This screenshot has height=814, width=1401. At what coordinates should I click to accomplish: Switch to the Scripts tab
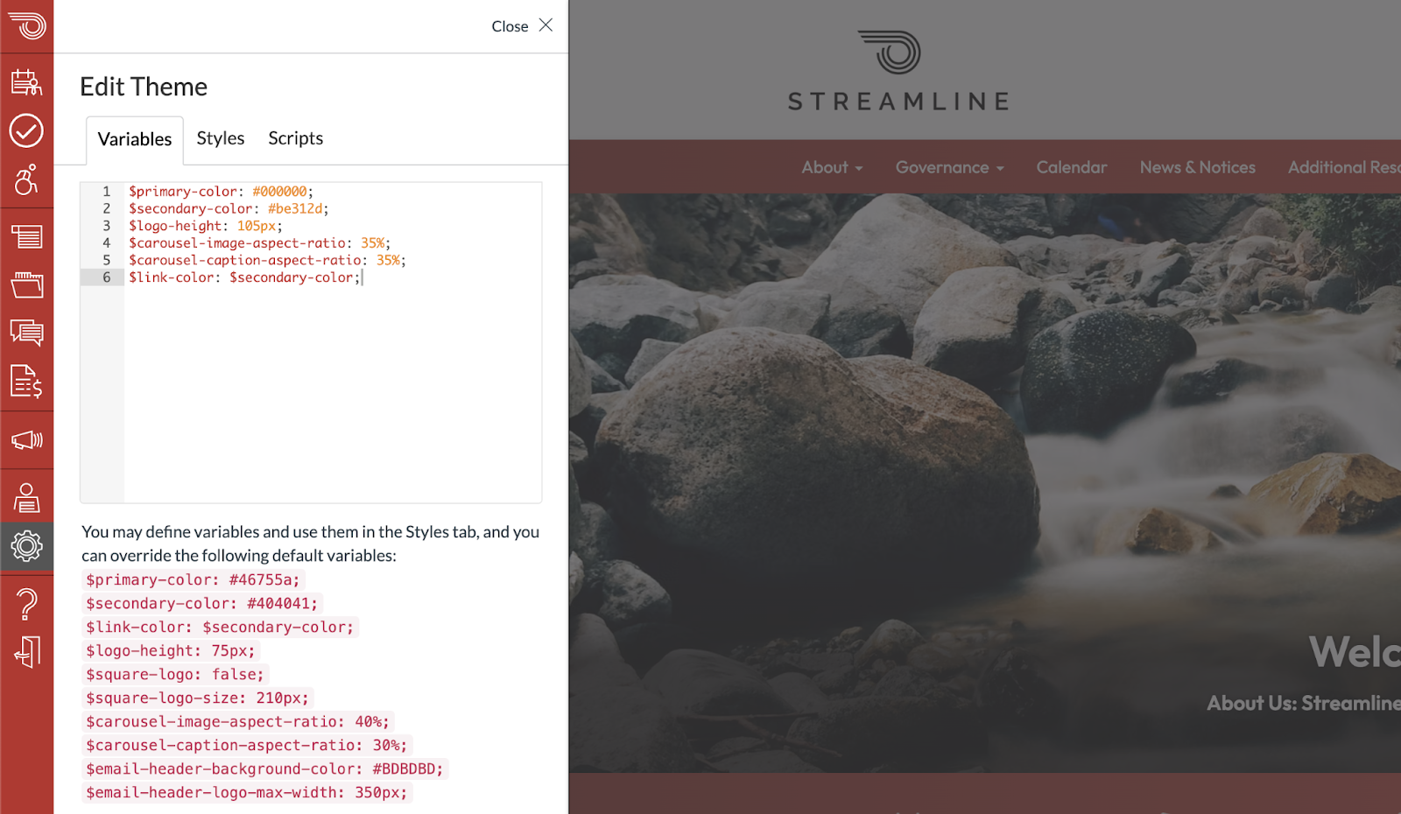295,138
